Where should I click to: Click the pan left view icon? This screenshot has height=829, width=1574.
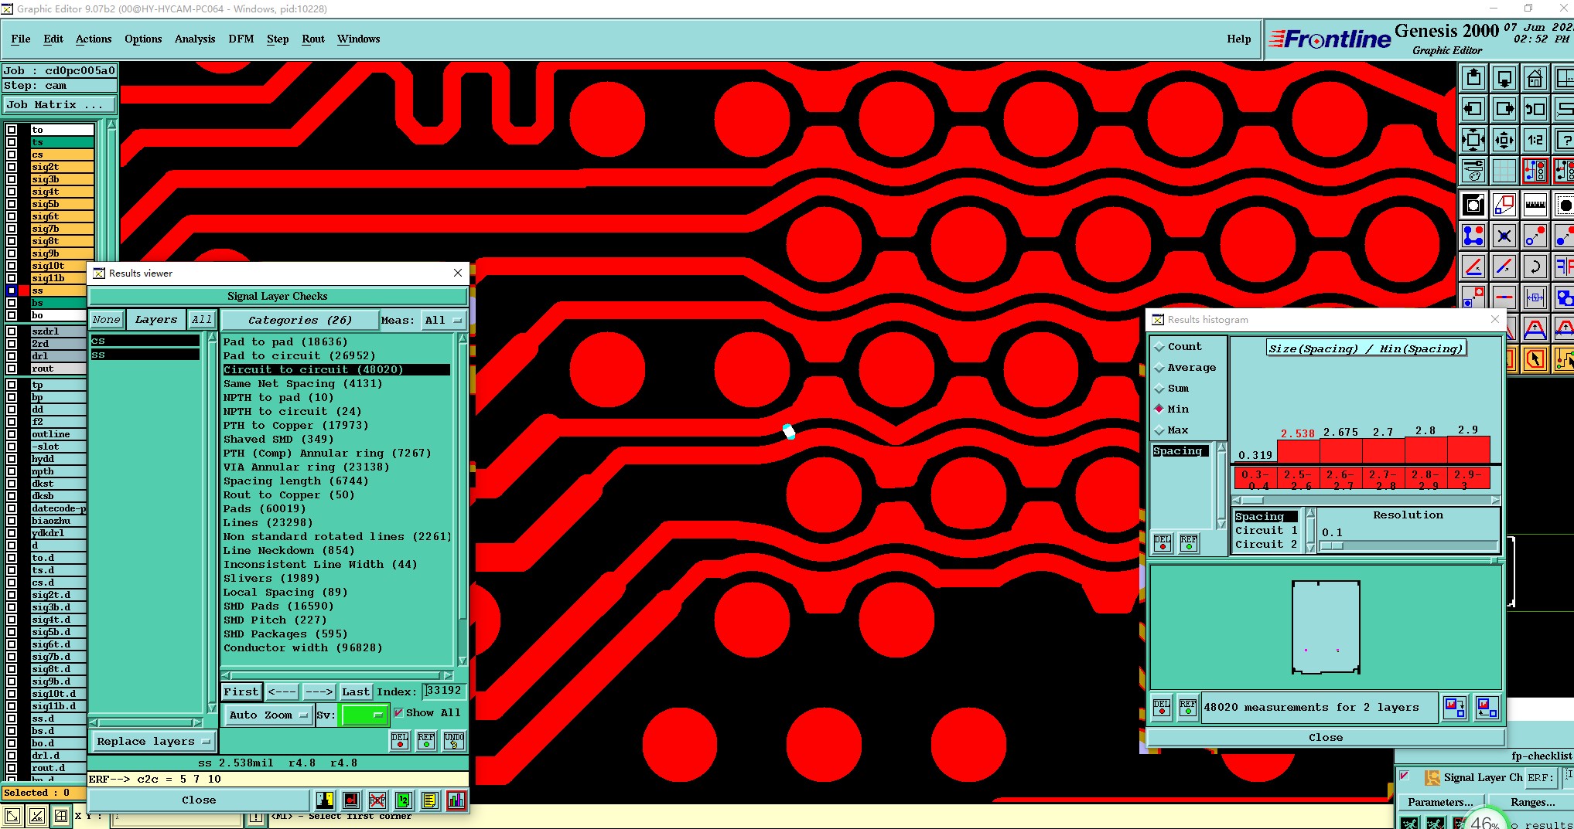1473,109
